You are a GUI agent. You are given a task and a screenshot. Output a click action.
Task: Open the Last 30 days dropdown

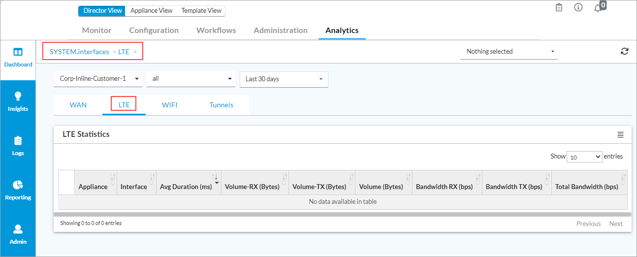point(284,79)
